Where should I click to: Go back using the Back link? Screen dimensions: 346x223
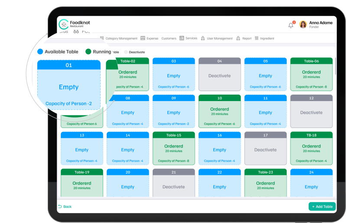[x=65, y=207]
